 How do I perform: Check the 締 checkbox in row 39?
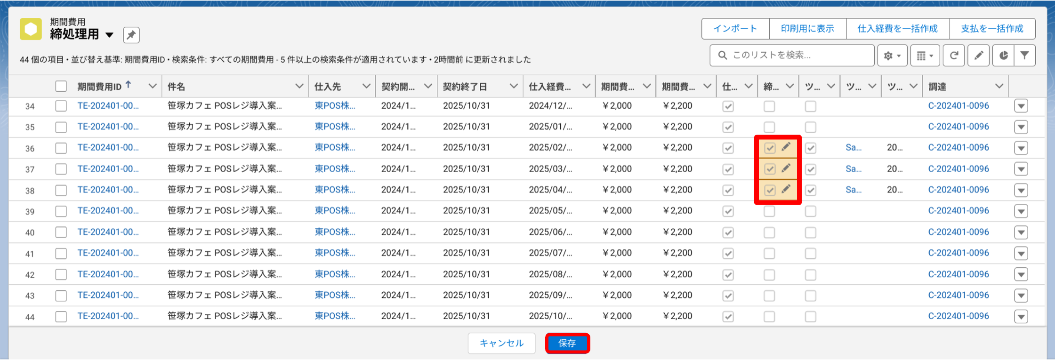point(769,211)
